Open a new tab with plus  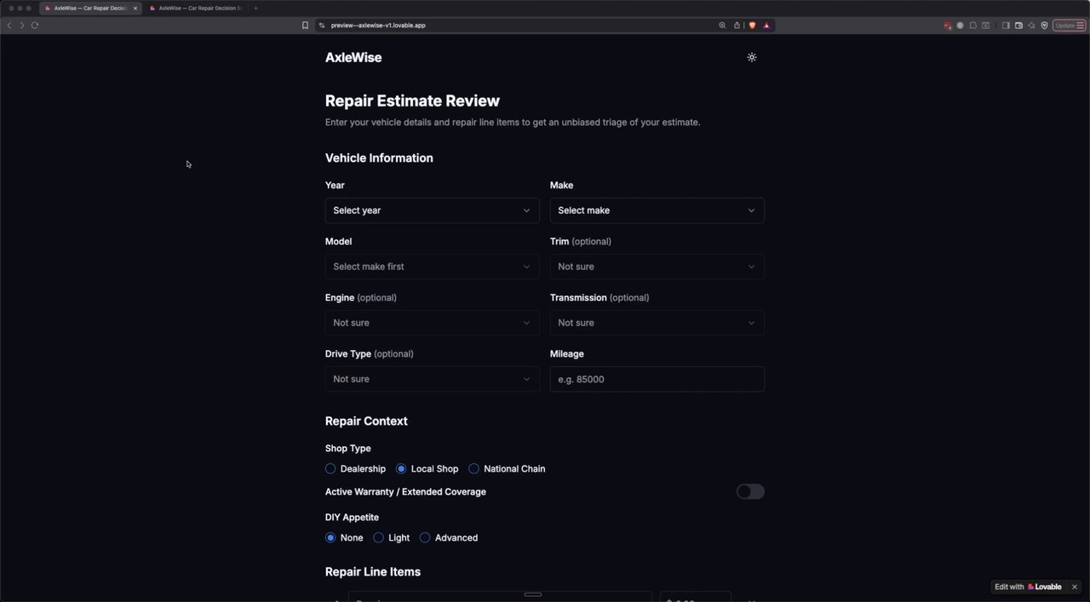coord(255,9)
